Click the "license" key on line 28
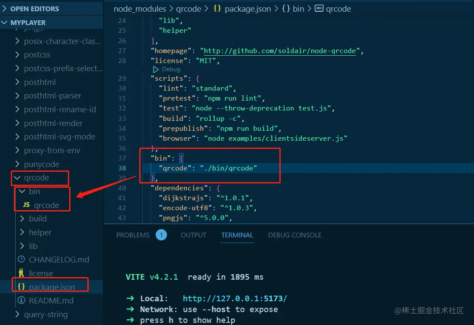Image resolution: width=474 pixels, height=325 pixels. point(169,61)
